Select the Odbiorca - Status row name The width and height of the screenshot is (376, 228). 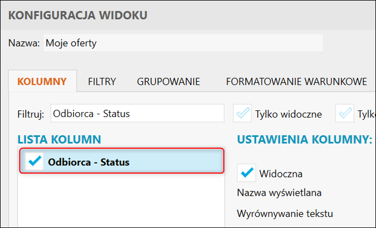(x=88, y=162)
